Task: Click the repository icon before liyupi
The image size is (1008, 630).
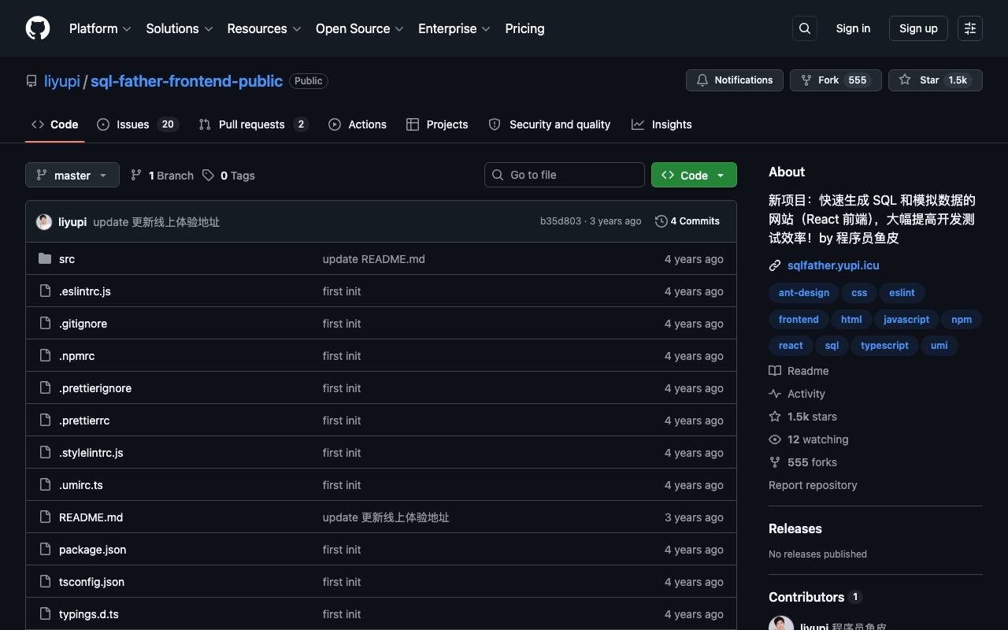Action: tap(31, 81)
